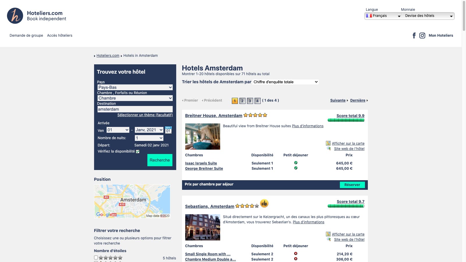466x262 pixels.
Task: Click the Recherche search button
Action: tap(160, 160)
